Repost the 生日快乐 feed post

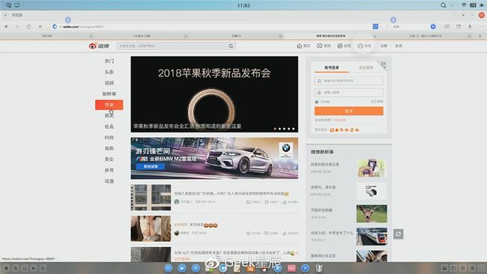(253, 233)
